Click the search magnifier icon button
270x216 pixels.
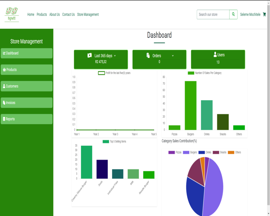tap(233, 15)
